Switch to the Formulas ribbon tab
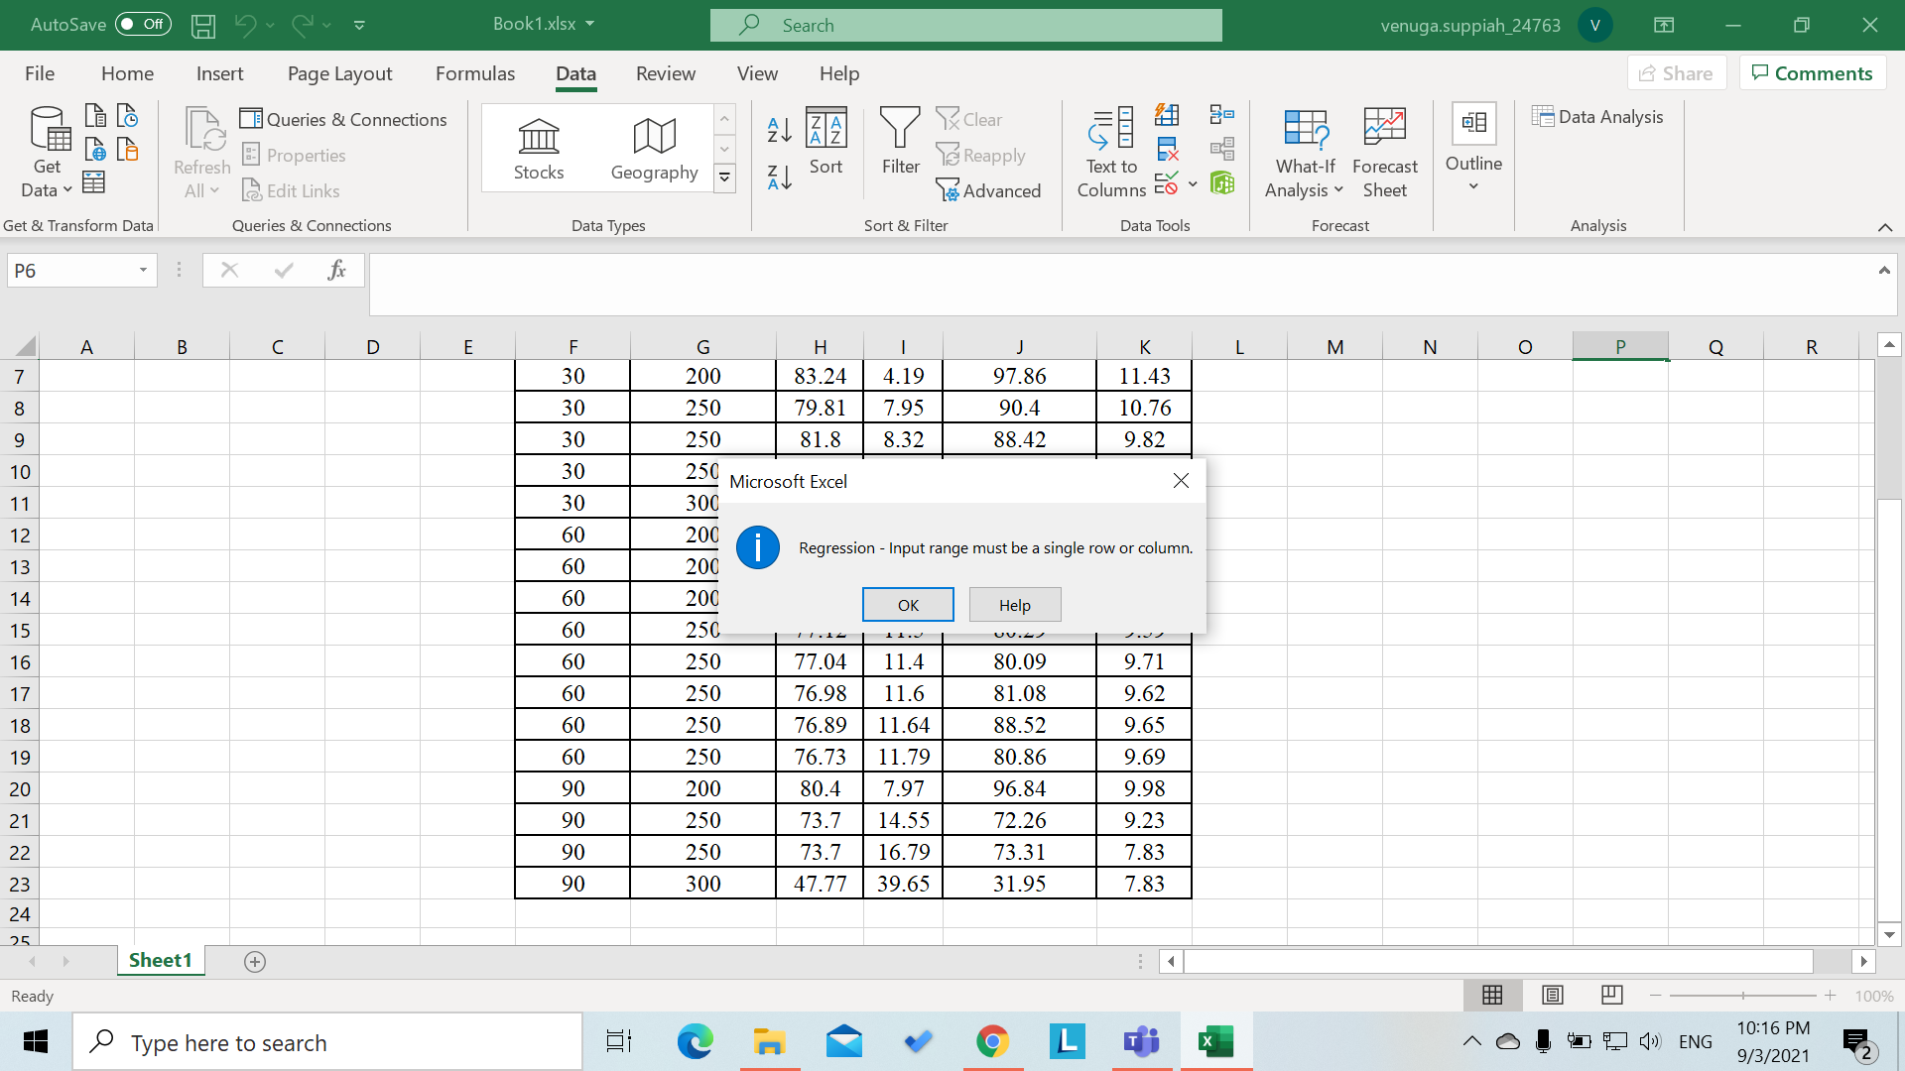The height and width of the screenshot is (1071, 1905). point(475,72)
